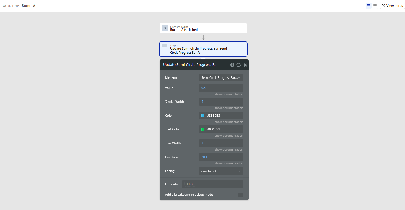This screenshot has width=405, height=210.
Task: Select the Button A is clicked event card
Action: click(203, 28)
